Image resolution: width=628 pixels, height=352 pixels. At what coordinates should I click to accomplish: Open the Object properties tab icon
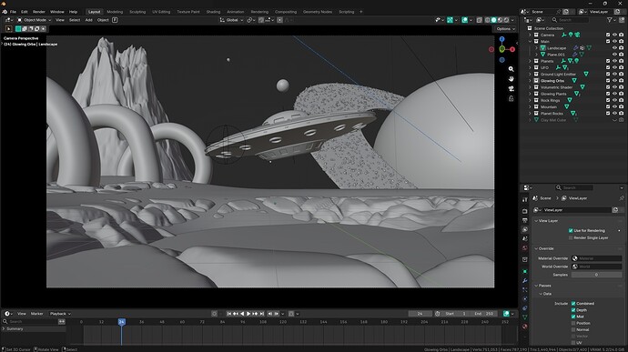tap(525, 271)
